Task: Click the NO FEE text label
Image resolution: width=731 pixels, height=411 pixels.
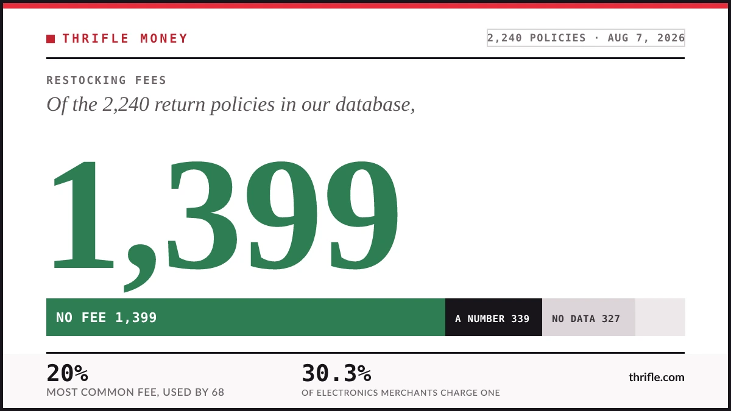Action: click(81, 317)
